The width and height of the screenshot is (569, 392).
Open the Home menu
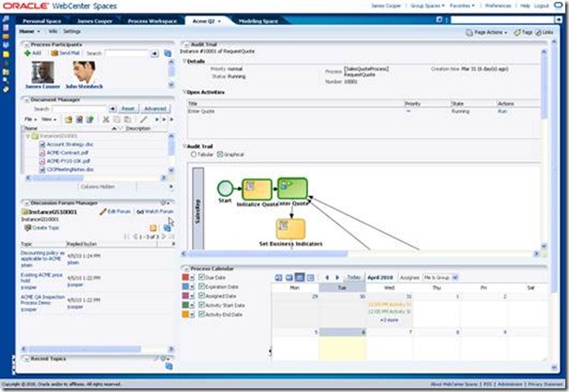(30, 31)
